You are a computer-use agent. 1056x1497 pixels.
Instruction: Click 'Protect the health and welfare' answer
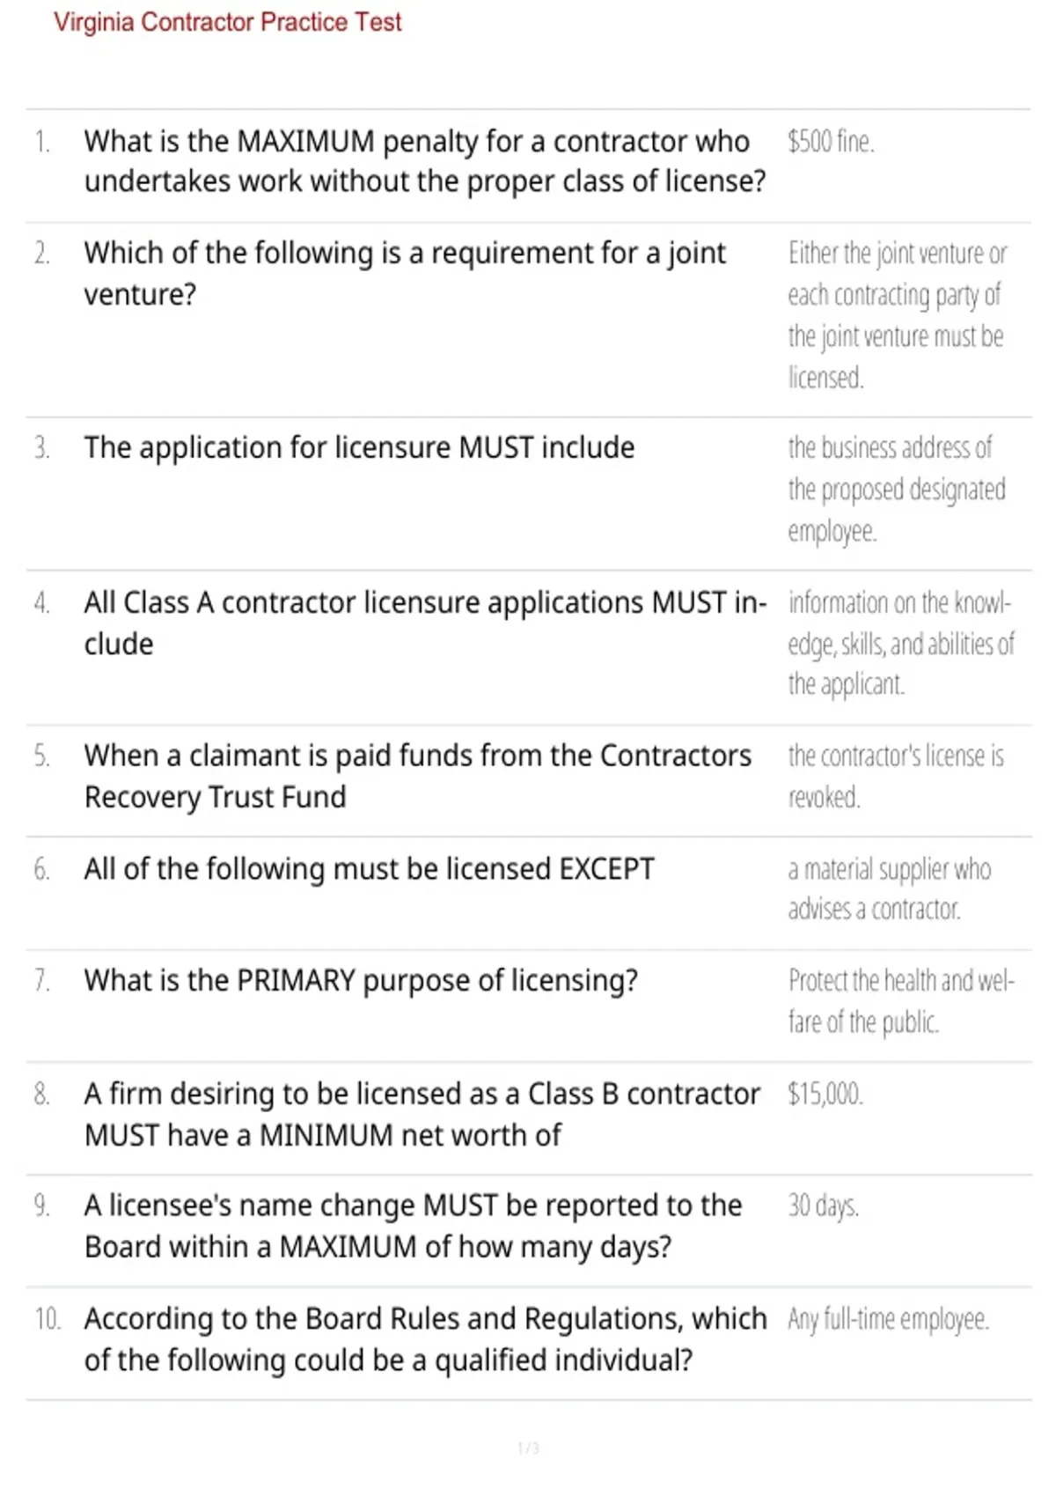pyautogui.click(x=901, y=1001)
